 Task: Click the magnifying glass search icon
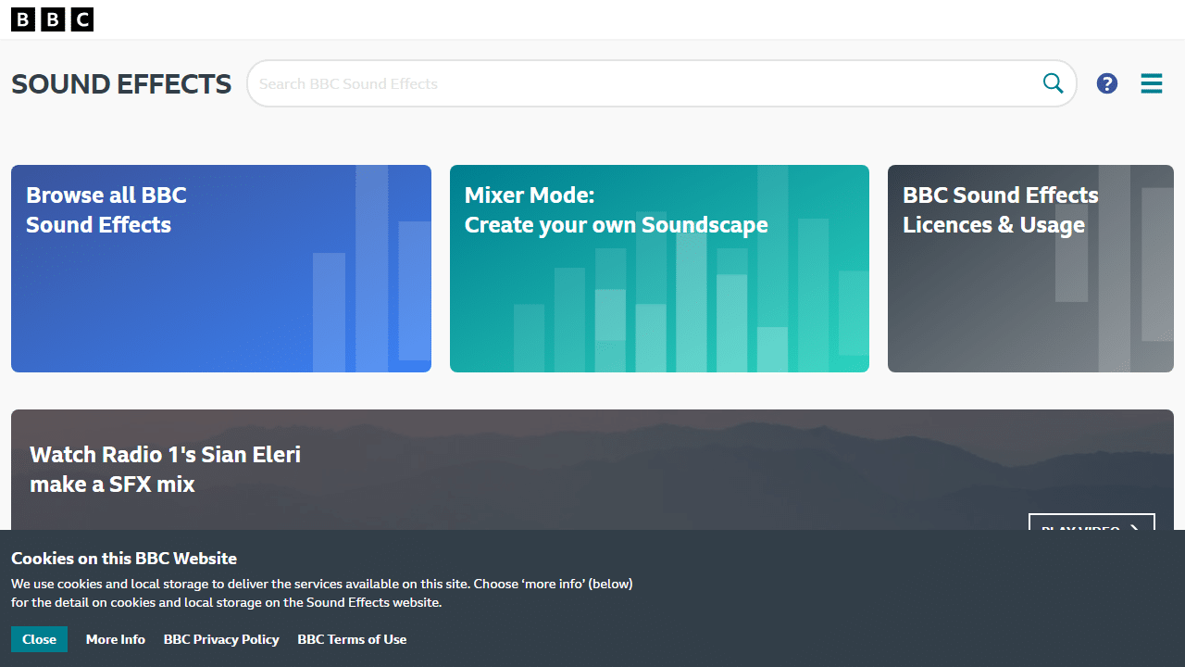click(1054, 83)
